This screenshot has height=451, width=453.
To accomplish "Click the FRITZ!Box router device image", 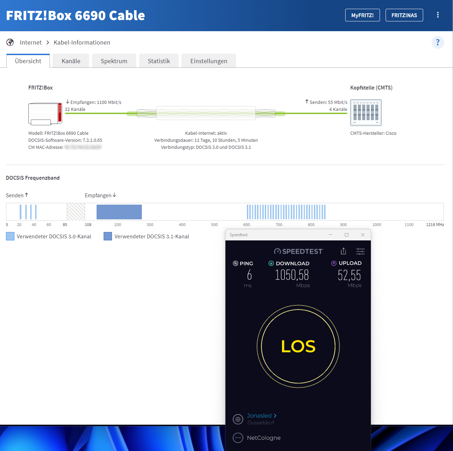I will pyautogui.click(x=45, y=114).
